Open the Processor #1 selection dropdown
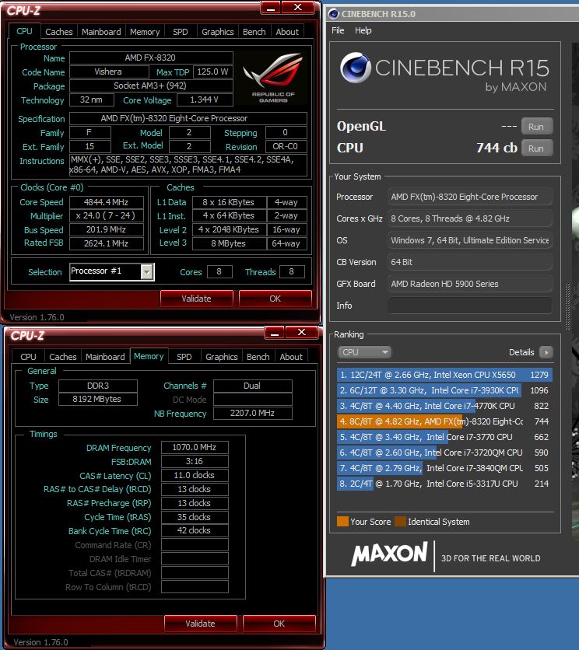The image size is (579, 650). (146, 272)
